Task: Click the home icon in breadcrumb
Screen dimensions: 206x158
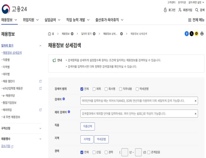Action: (x=49, y=34)
